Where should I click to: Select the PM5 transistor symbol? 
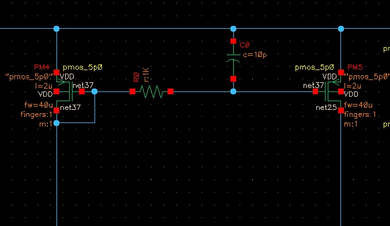click(x=332, y=91)
